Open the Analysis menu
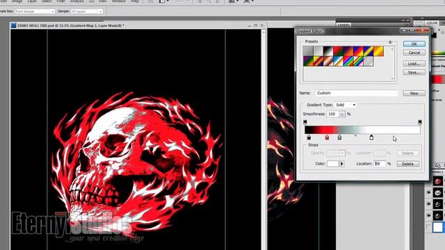 [77, 1]
